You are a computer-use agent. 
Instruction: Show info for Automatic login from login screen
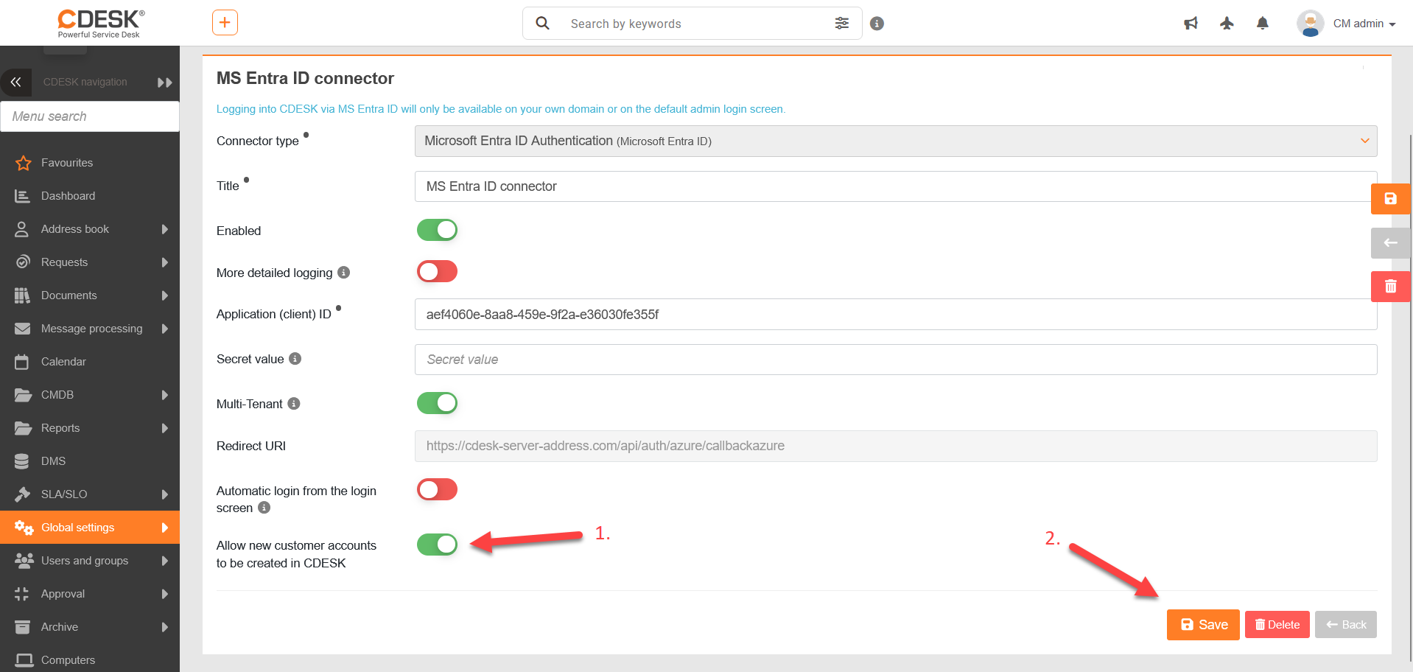point(264,508)
